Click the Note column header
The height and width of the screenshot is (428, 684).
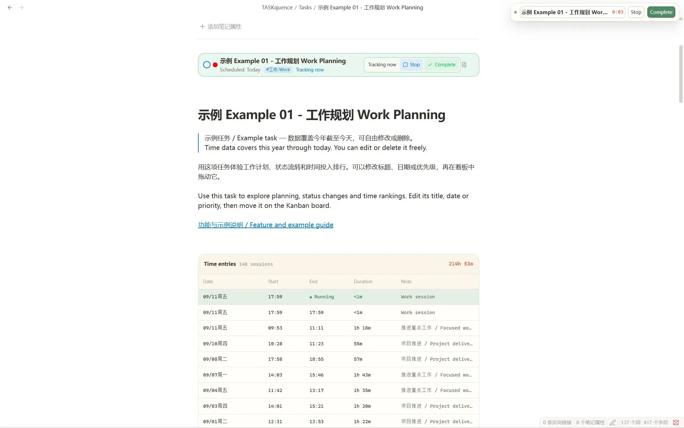[x=406, y=282]
